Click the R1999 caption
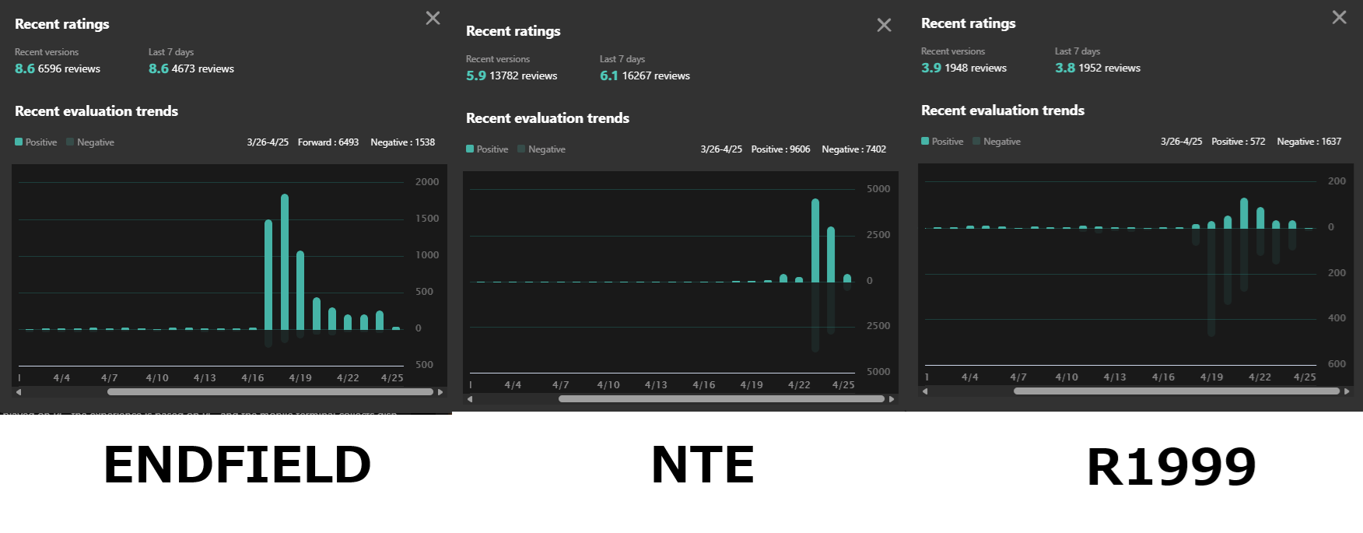This screenshot has width=1363, height=533. click(x=1172, y=467)
